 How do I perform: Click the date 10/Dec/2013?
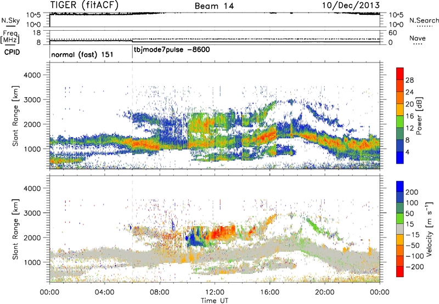(351, 5)
